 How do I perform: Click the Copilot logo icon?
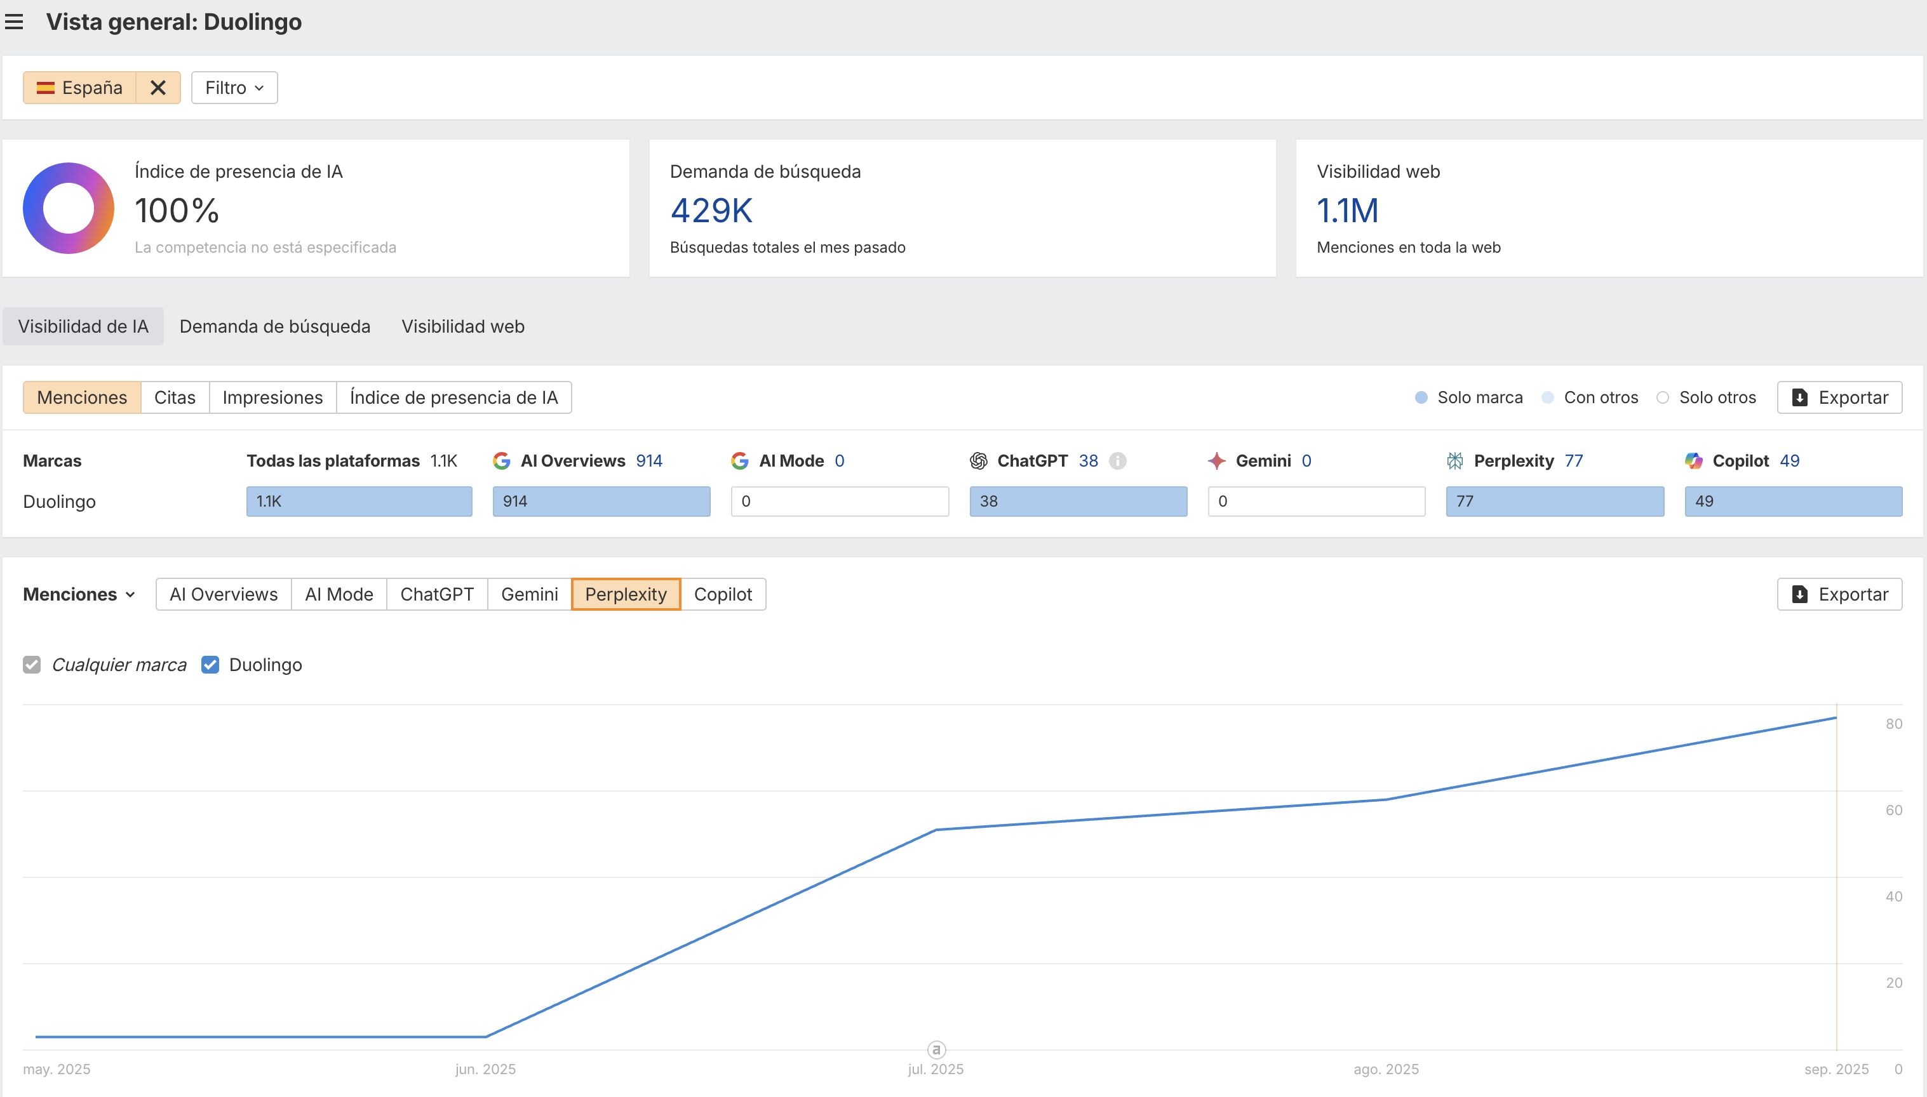click(x=1693, y=460)
